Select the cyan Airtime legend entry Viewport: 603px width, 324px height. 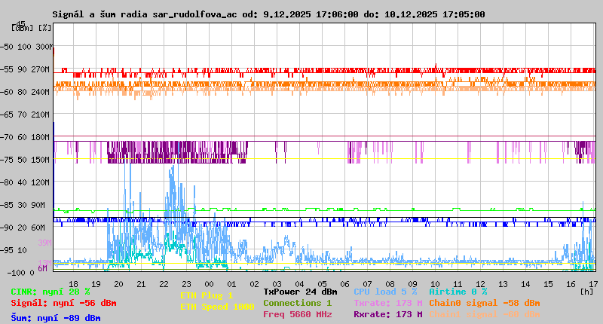point(458,292)
